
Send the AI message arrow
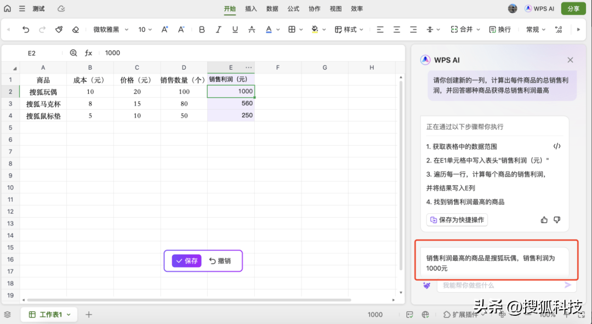pos(567,285)
